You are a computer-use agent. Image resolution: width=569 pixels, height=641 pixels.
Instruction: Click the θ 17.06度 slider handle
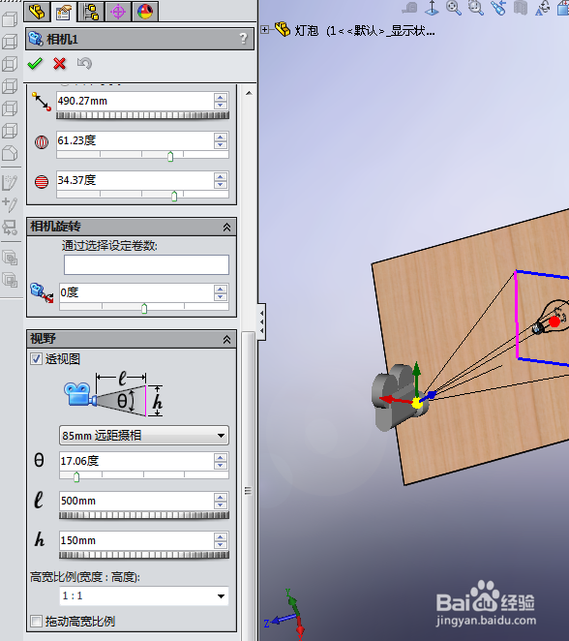(76, 476)
